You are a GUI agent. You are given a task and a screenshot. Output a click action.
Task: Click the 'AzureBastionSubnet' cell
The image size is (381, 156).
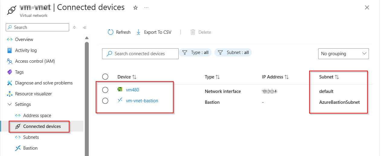point(340,102)
